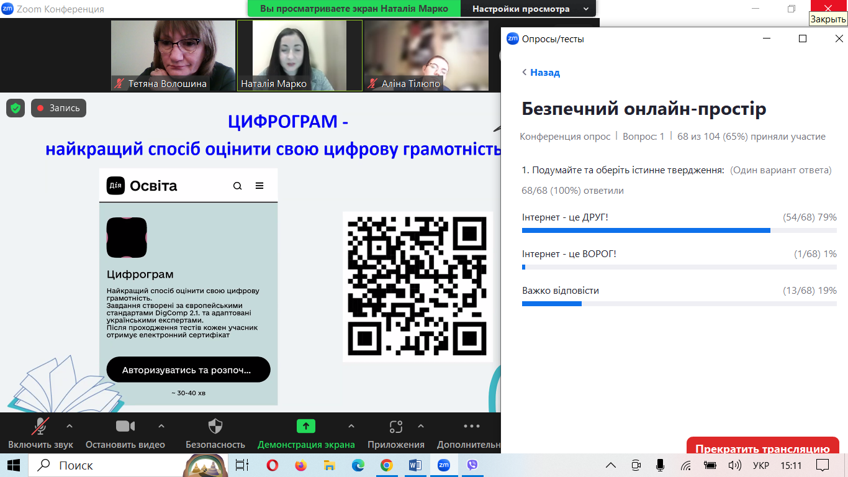
Task: Click (54/68) 79% result value
Action: pyautogui.click(x=810, y=217)
